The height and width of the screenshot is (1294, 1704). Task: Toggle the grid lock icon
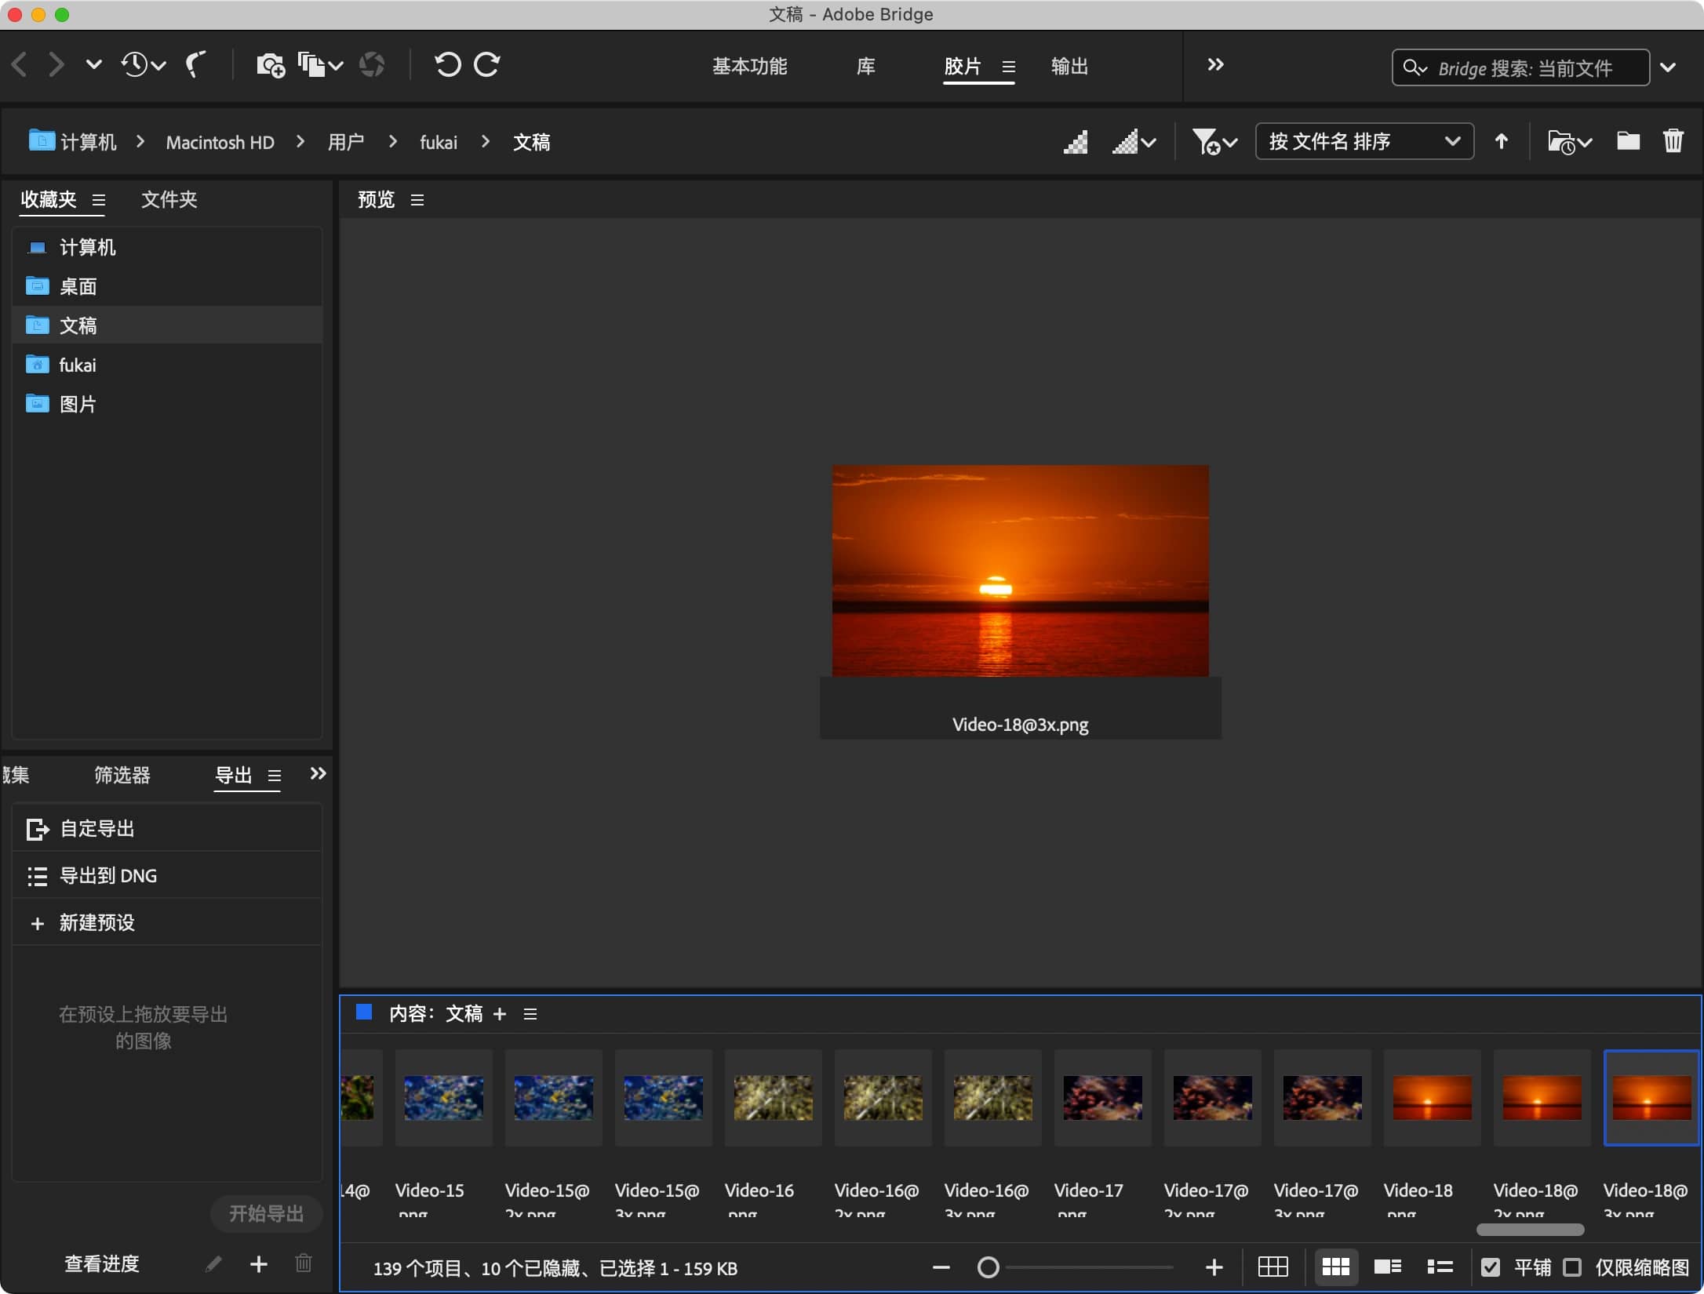[1273, 1267]
